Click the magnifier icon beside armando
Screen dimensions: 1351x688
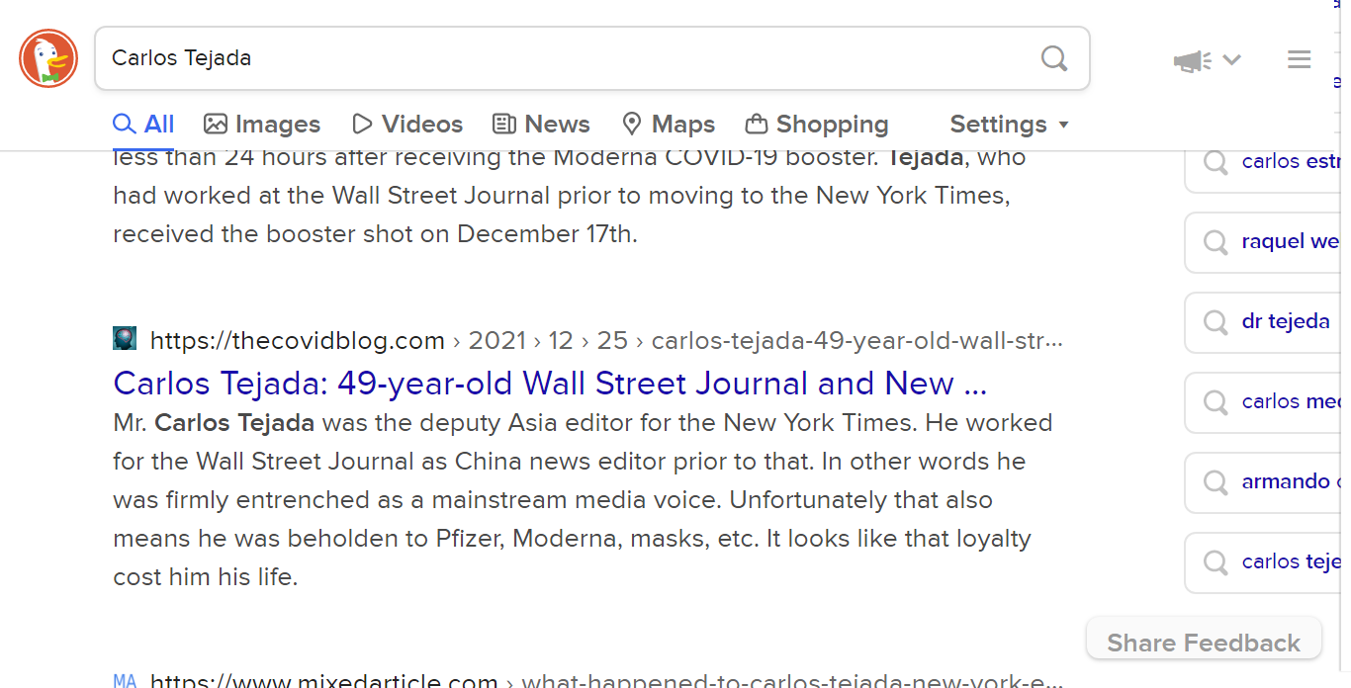(x=1215, y=482)
